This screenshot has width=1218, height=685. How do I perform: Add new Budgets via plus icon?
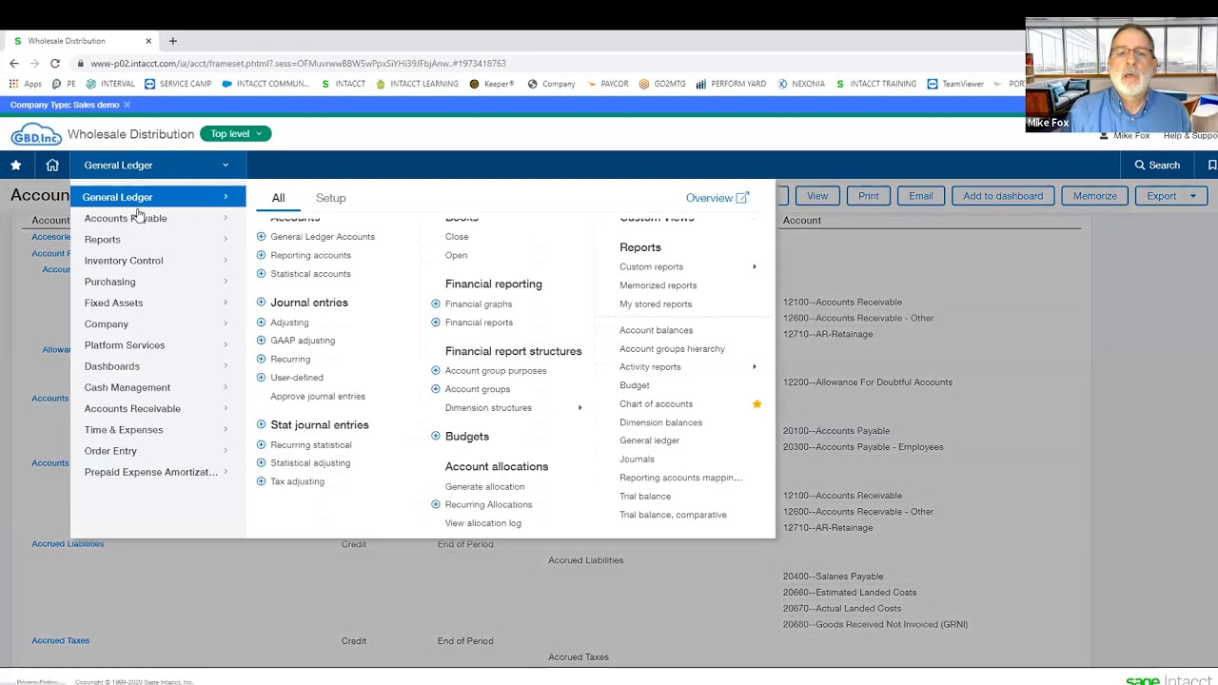point(436,437)
